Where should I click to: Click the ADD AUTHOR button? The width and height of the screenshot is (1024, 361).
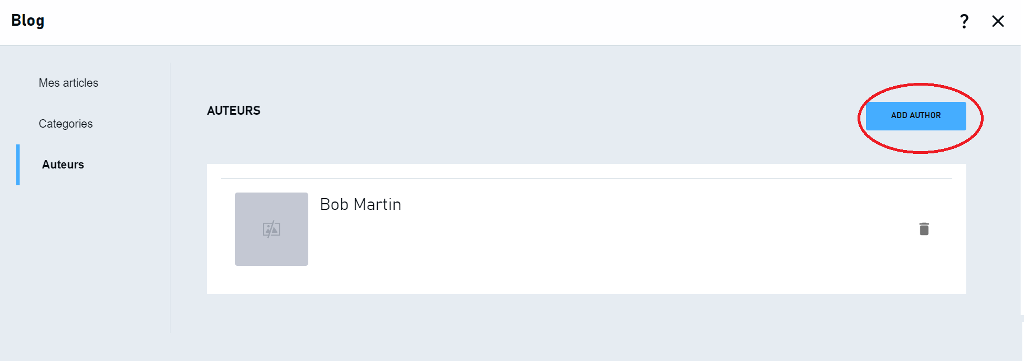tap(916, 116)
